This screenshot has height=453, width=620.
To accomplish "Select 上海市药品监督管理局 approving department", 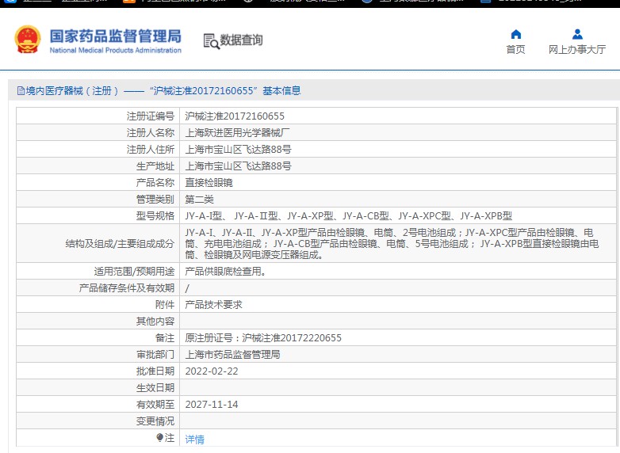I will [x=232, y=354].
